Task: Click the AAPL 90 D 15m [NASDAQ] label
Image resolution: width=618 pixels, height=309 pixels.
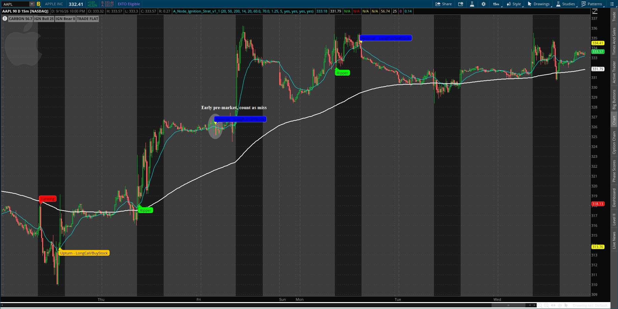Action: [x=25, y=11]
